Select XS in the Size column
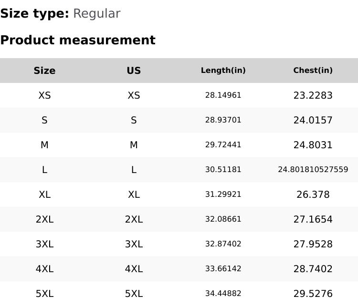 pos(44,95)
